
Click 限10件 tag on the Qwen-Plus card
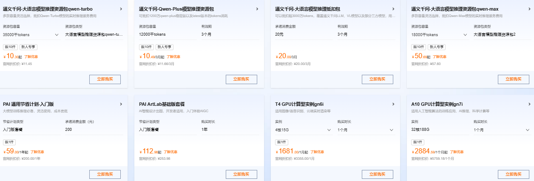tap(146, 47)
